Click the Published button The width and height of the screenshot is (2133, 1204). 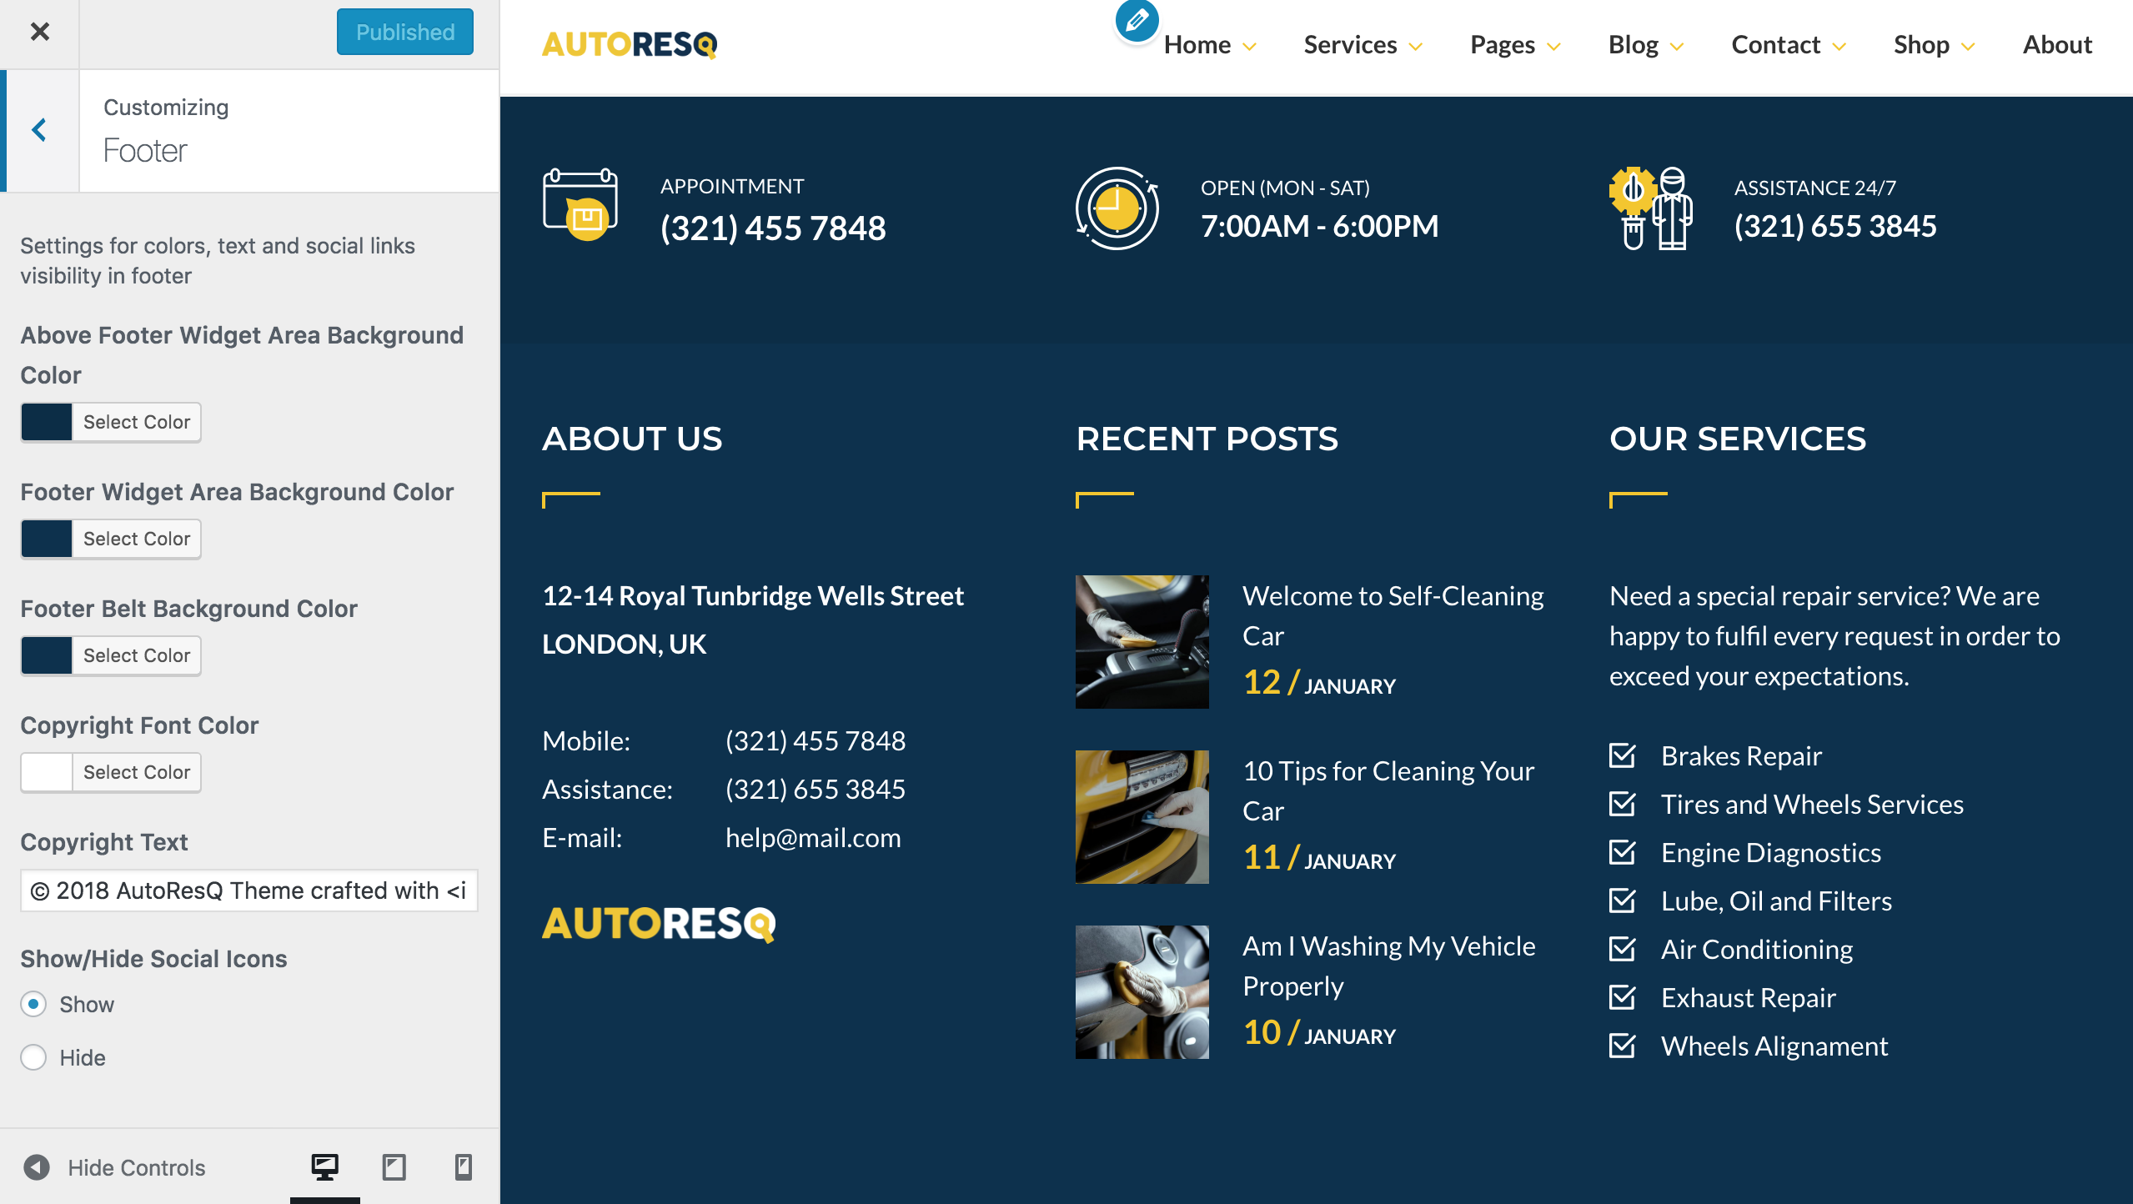(x=405, y=33)
